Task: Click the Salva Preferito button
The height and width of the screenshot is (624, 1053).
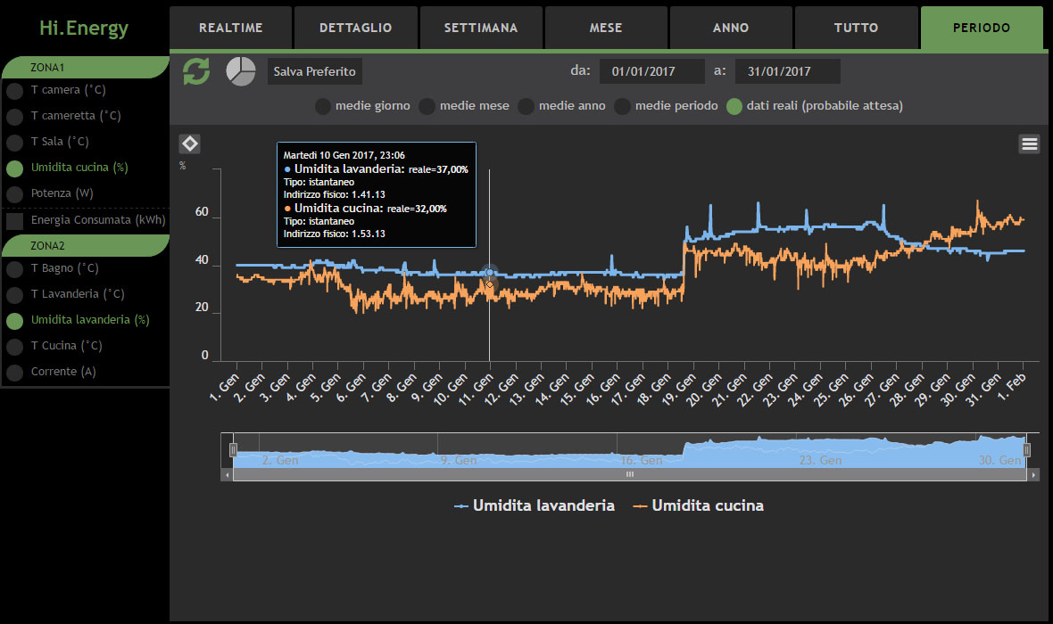Action: tap(314, 71)
